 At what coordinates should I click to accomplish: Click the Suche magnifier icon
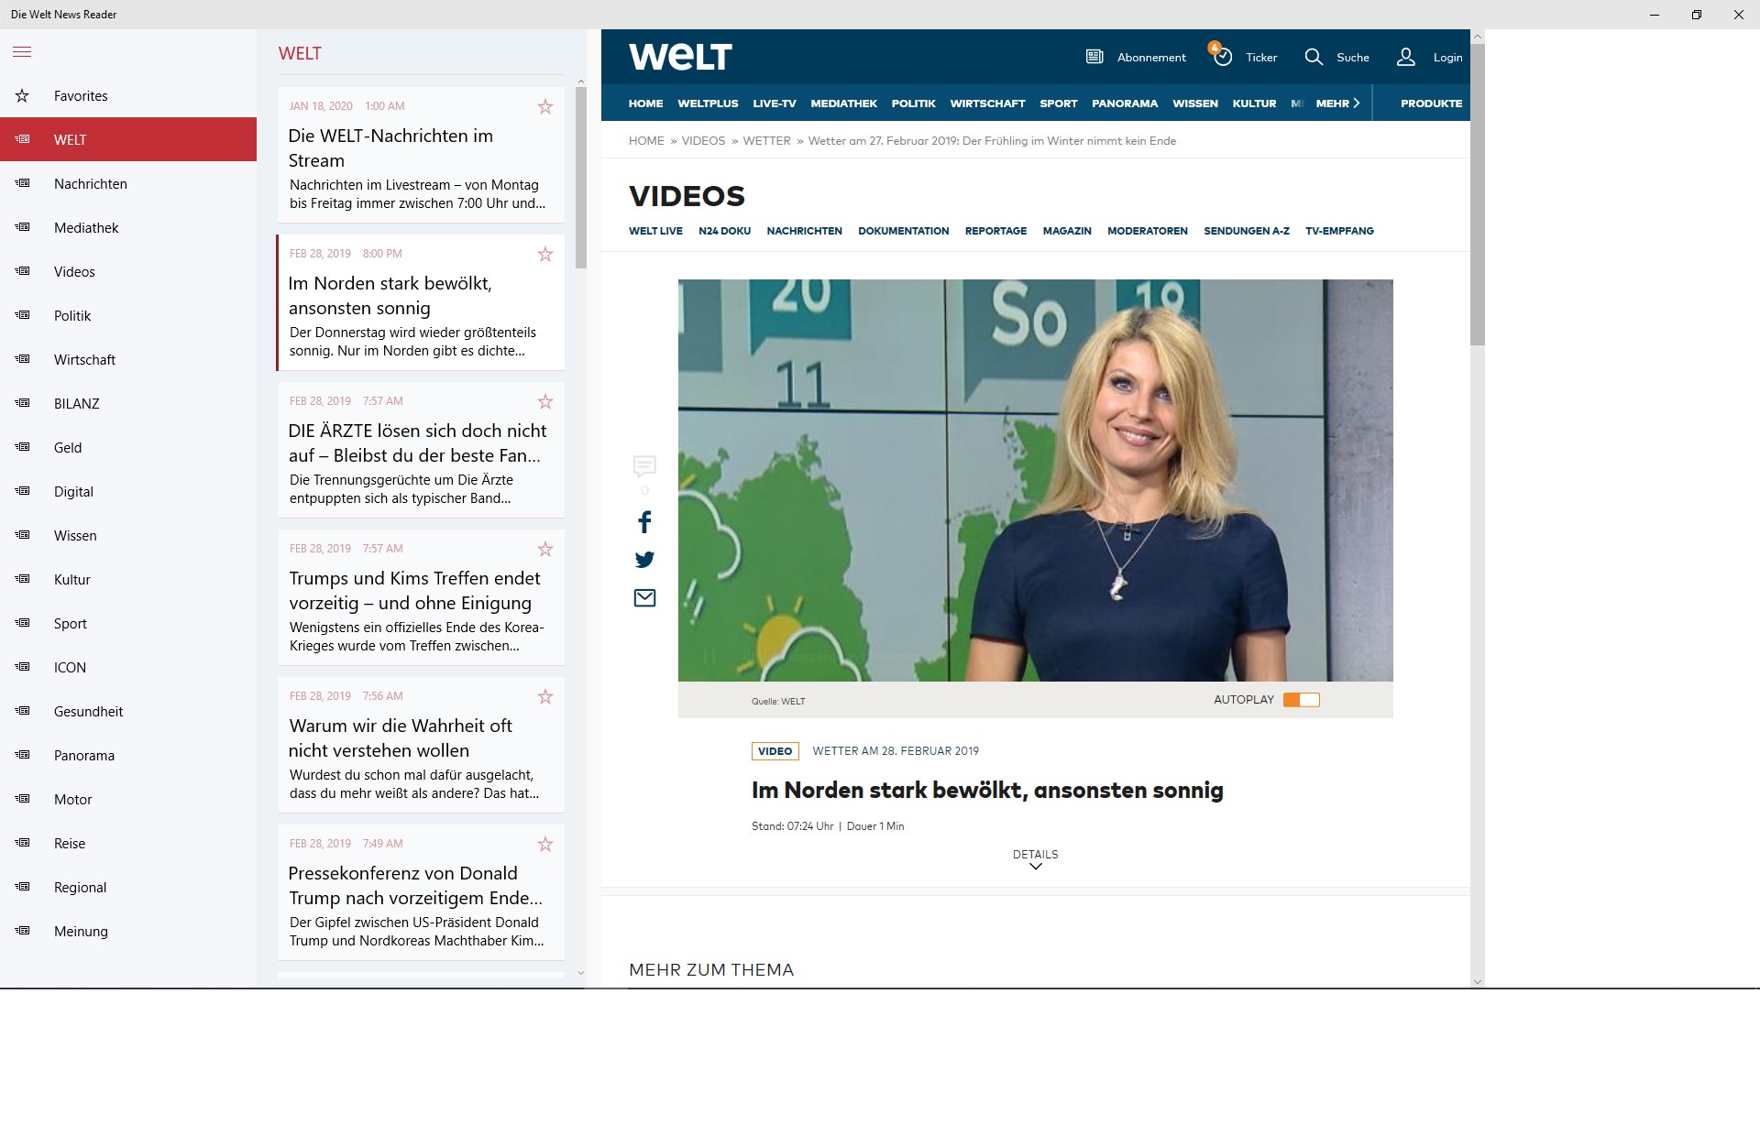click(1314, 57)
